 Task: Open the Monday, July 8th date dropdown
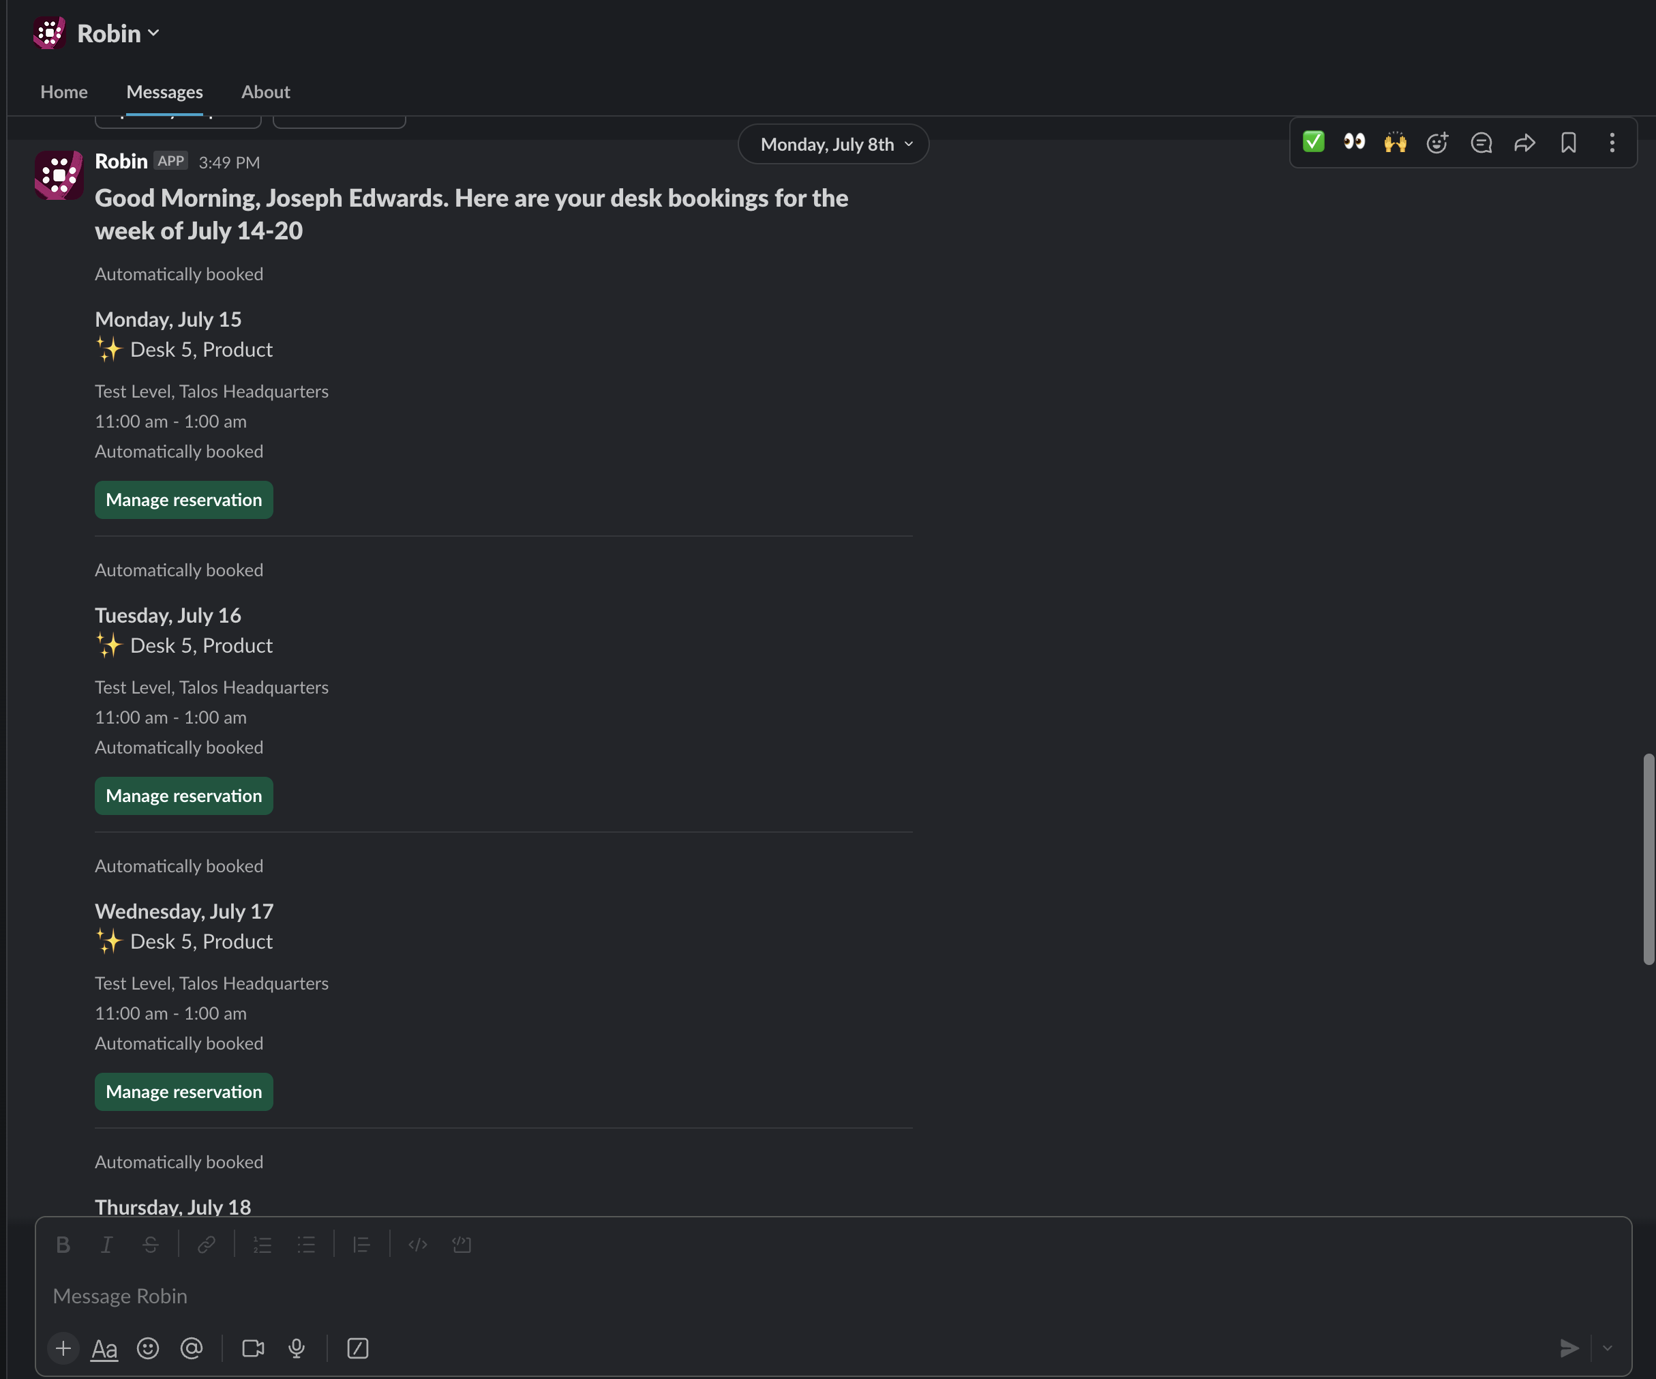pyautogui.click(x=834, y=145)
